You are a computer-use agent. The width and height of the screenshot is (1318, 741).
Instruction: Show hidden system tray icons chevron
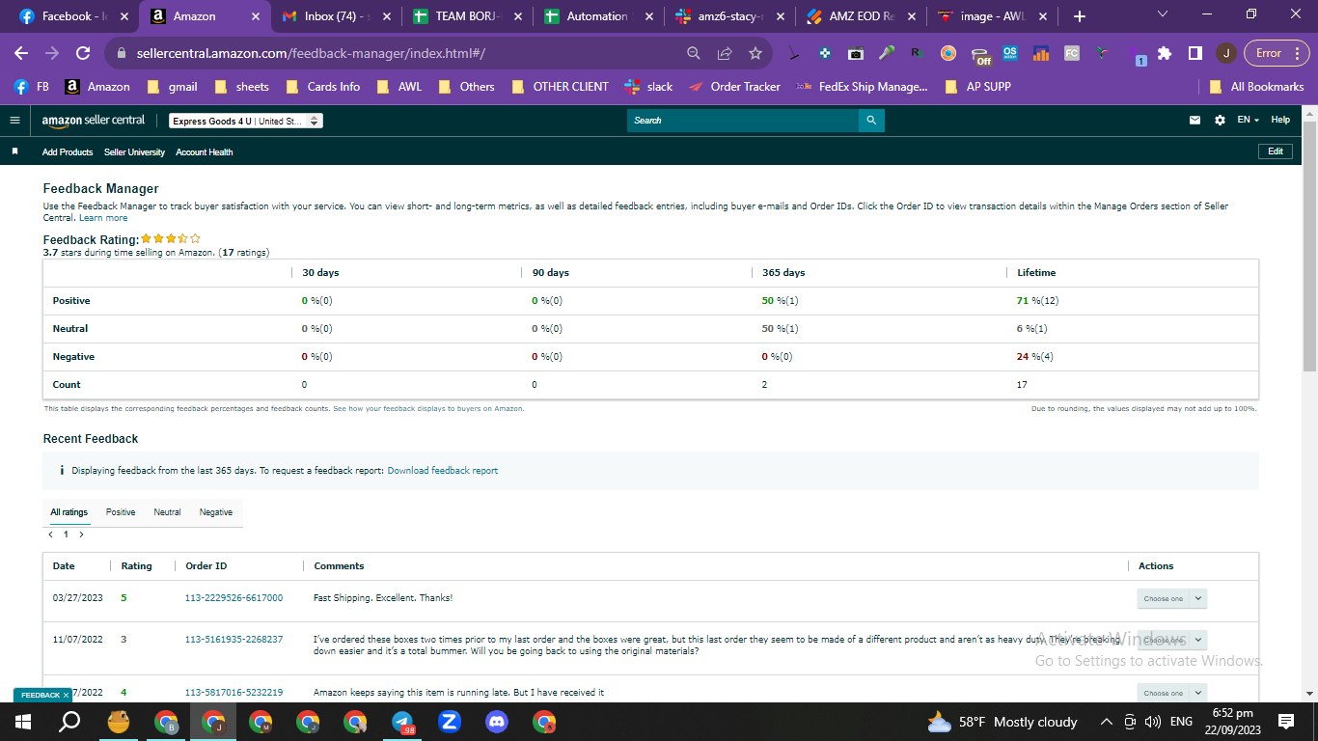(1106, 722)
